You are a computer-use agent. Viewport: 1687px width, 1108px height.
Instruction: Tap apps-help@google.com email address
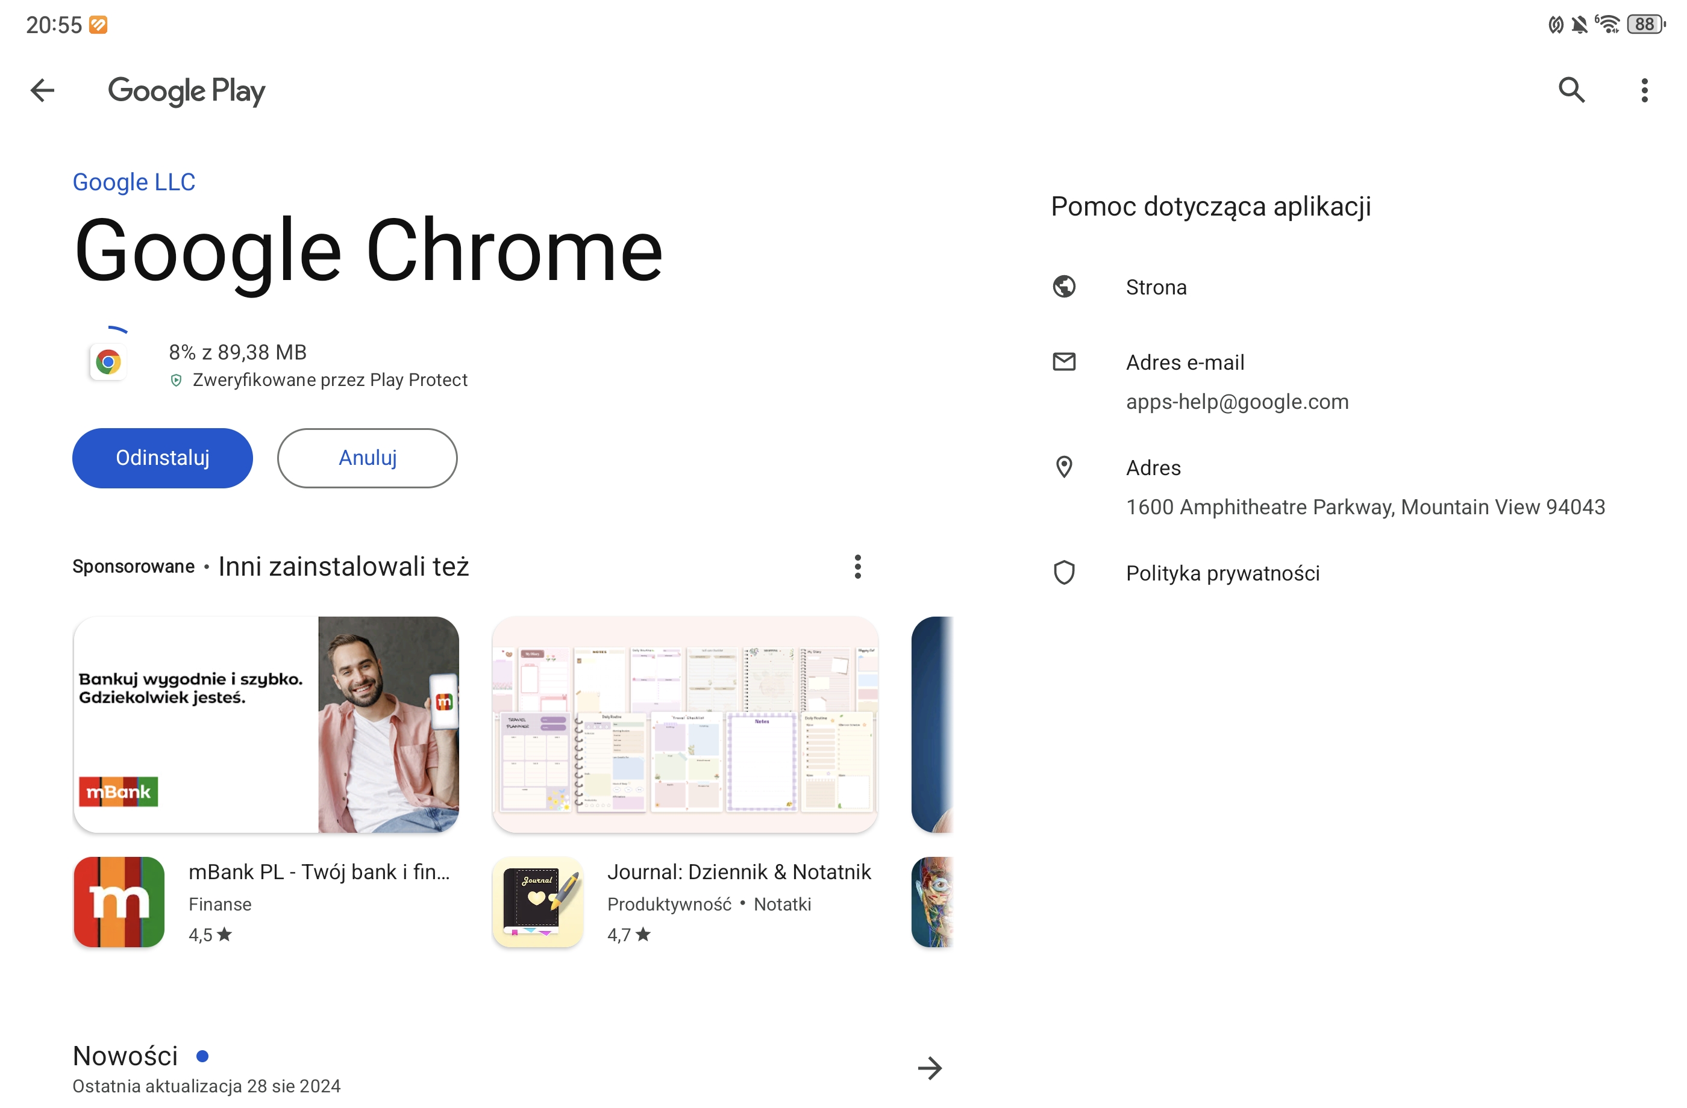pyautogui.click(x=1237, y=402)
